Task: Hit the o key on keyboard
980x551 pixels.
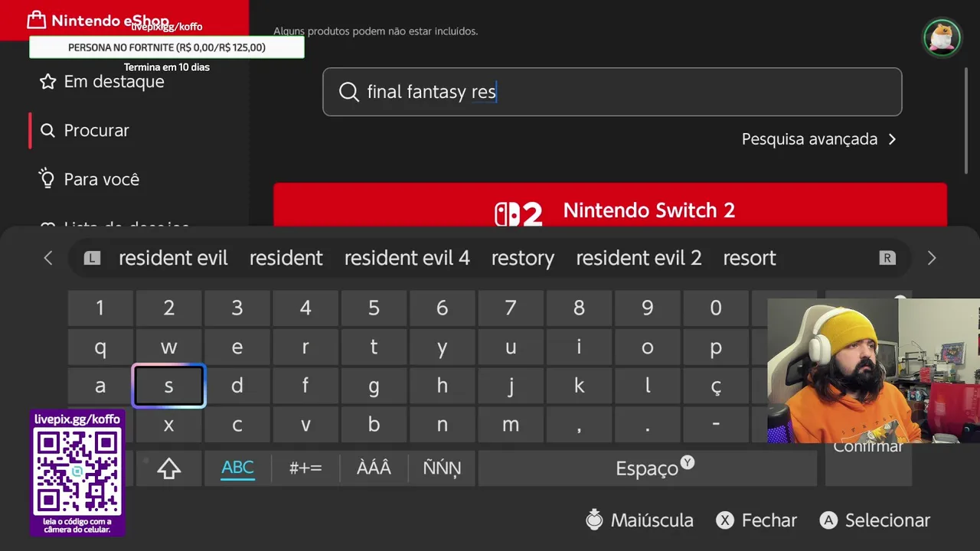Action: coord(648,348)
